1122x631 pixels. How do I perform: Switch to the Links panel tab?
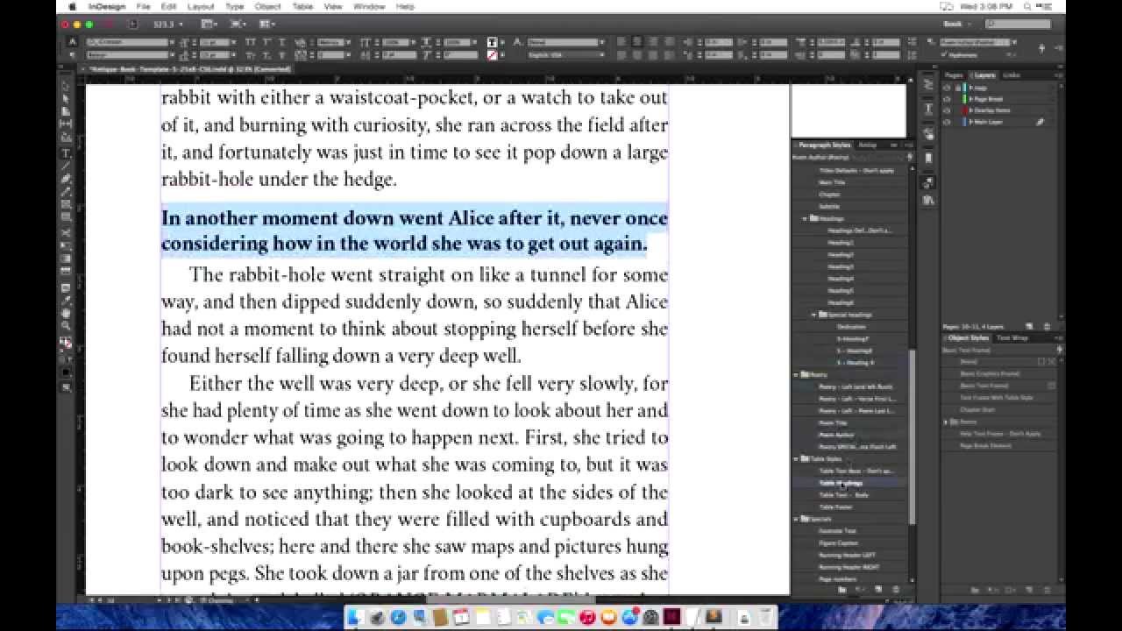pos(1011,75)
